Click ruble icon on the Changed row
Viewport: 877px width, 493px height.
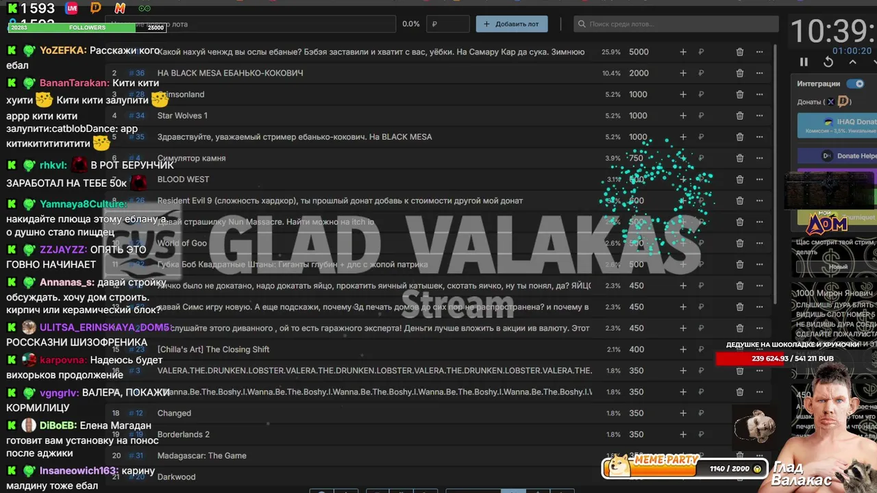[701, 413]
